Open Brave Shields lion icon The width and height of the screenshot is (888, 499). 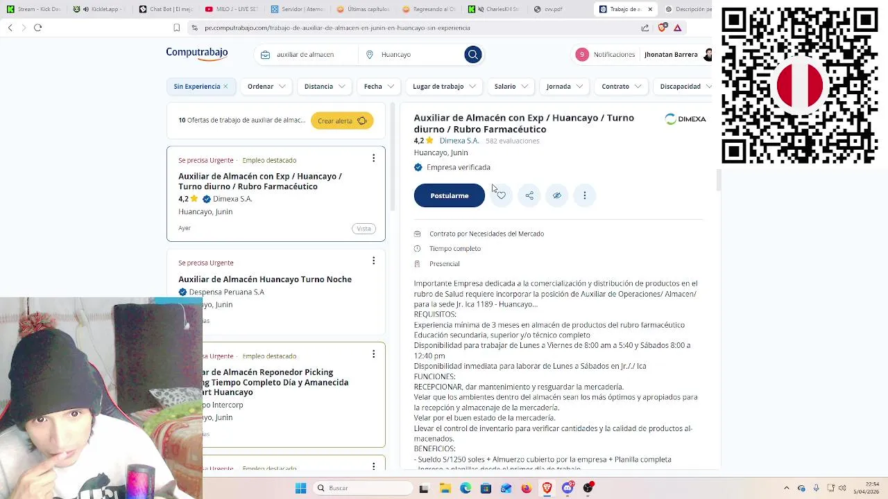point(662,28)
